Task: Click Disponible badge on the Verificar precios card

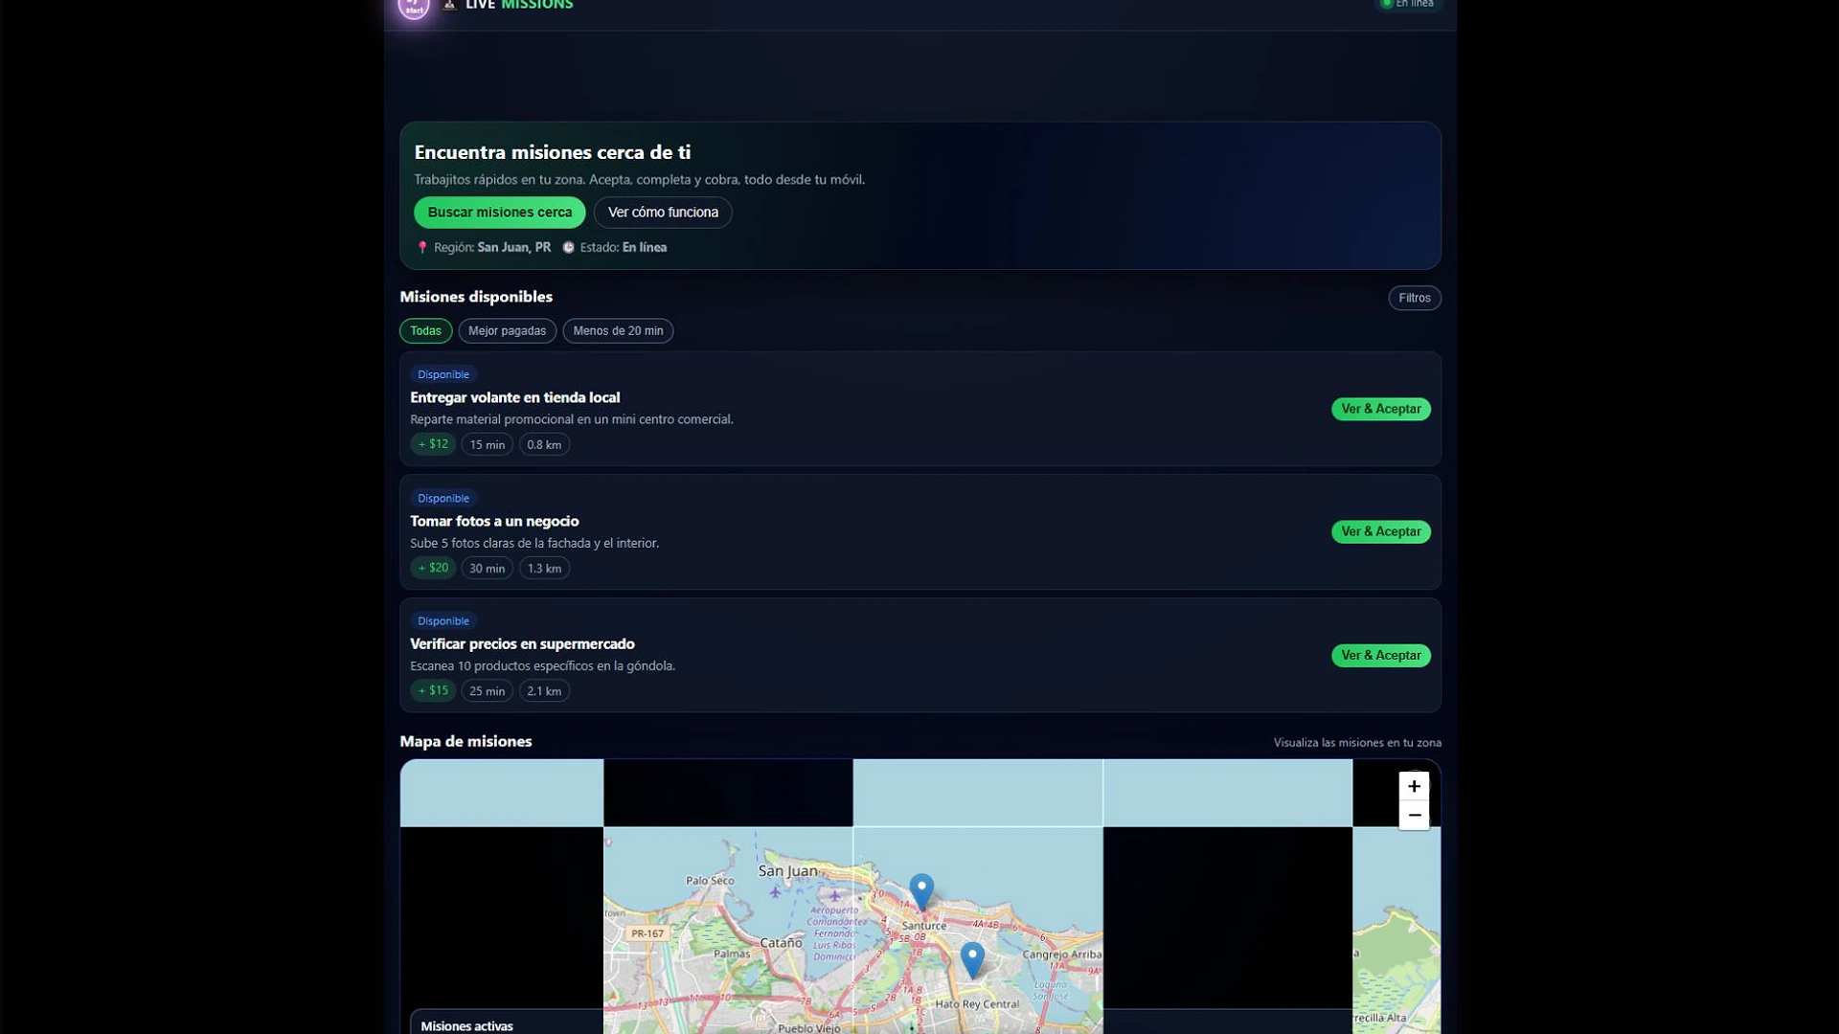Action: [x=443, y=620]
